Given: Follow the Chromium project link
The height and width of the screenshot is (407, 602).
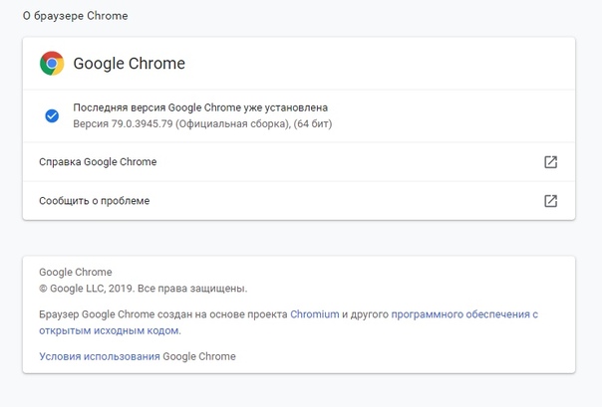Looking at the screenshot, I should coord(314,314).
